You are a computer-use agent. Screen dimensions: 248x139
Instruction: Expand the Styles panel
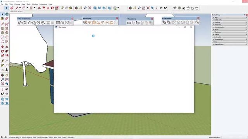[229, 30]
